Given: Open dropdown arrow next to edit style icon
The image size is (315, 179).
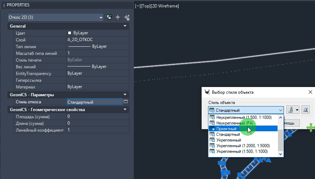Looking at the screenshot, I should (297, 110).
